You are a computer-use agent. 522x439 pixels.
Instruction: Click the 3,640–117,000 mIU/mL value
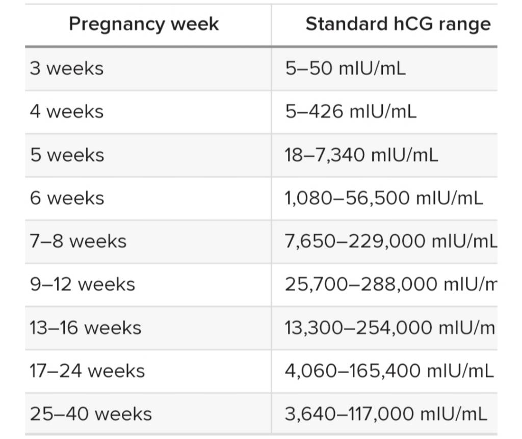point(386,413)
